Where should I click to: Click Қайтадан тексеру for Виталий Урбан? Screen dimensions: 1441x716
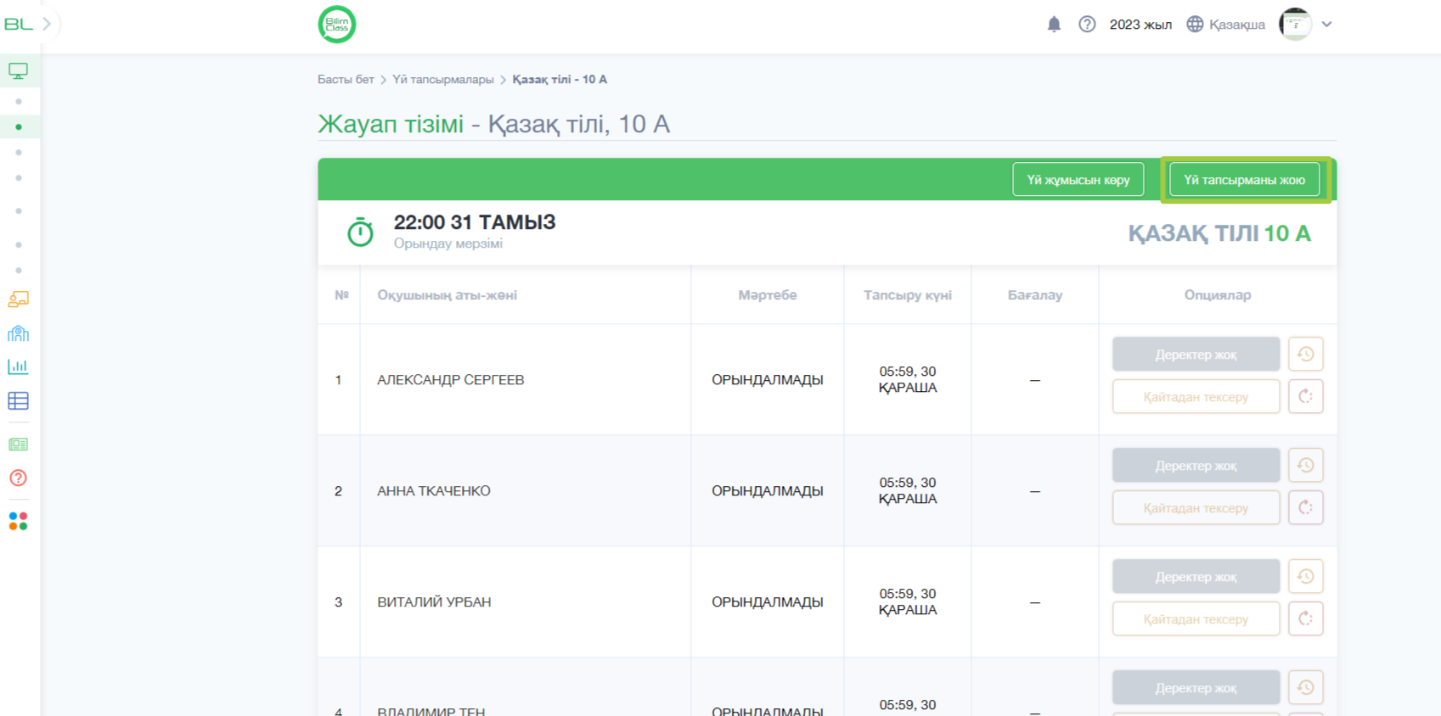(x=1196, y=618)
